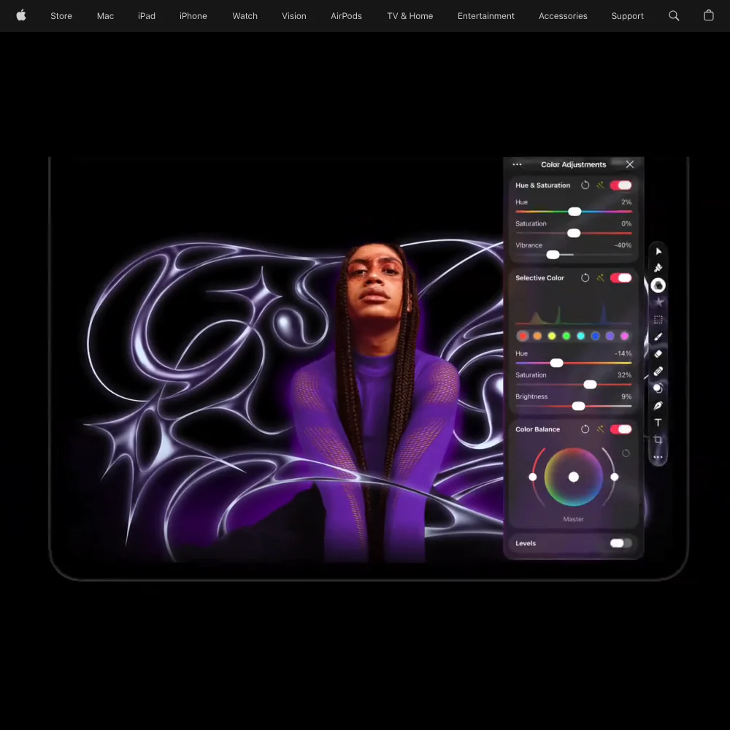730x730 pixels.
Task: Turn off the Hue & Saturation toggle
Action: pos(621,185)
